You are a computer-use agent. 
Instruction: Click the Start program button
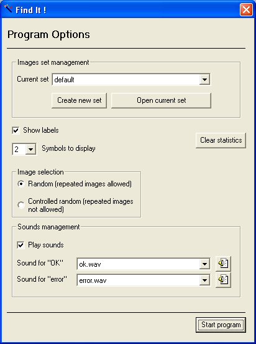tap(221, 325)
